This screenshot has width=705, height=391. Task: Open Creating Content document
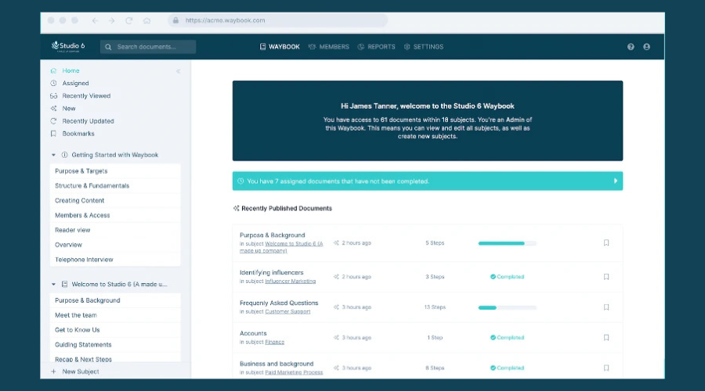(115, 201)
